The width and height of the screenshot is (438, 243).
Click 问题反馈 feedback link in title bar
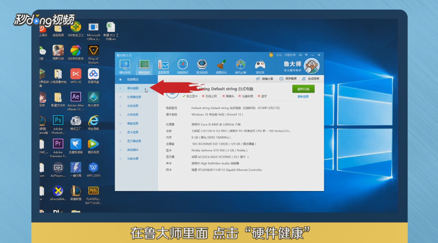[x=290, y=55]
